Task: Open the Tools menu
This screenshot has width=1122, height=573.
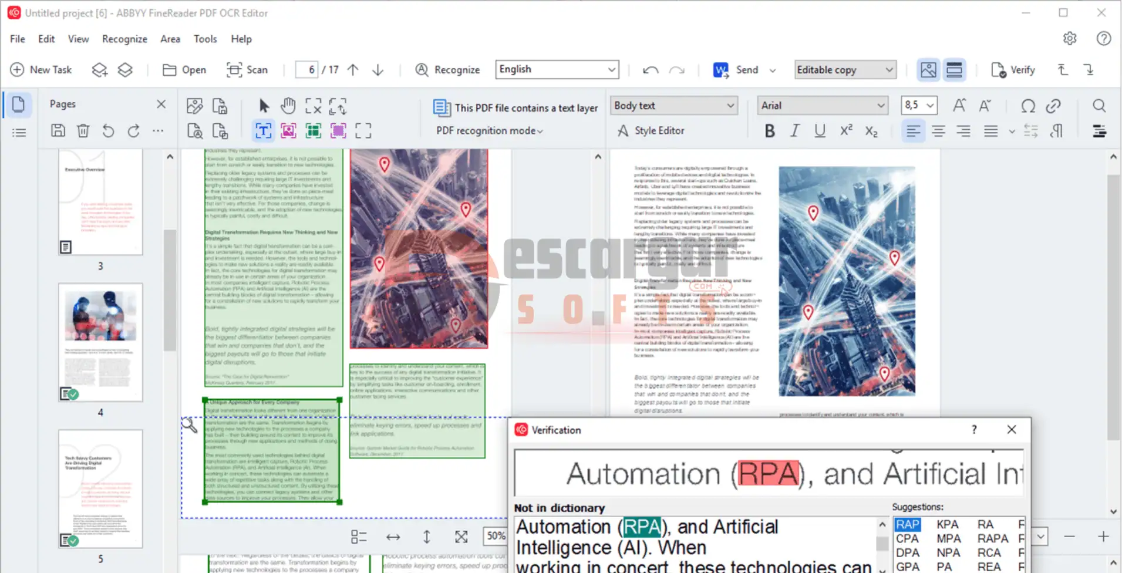Action: (205, 39)
